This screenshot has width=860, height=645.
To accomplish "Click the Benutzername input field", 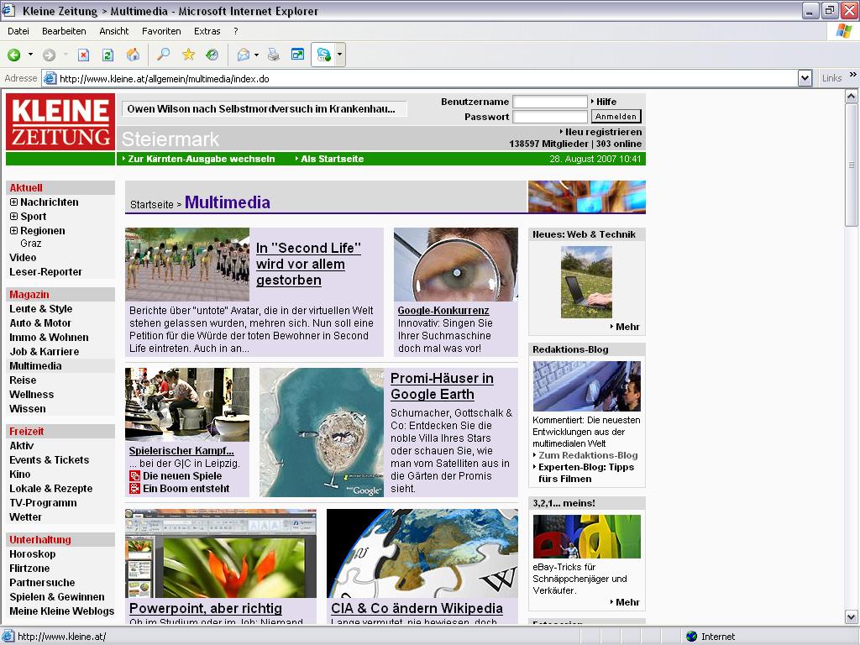I will (550, 102).
